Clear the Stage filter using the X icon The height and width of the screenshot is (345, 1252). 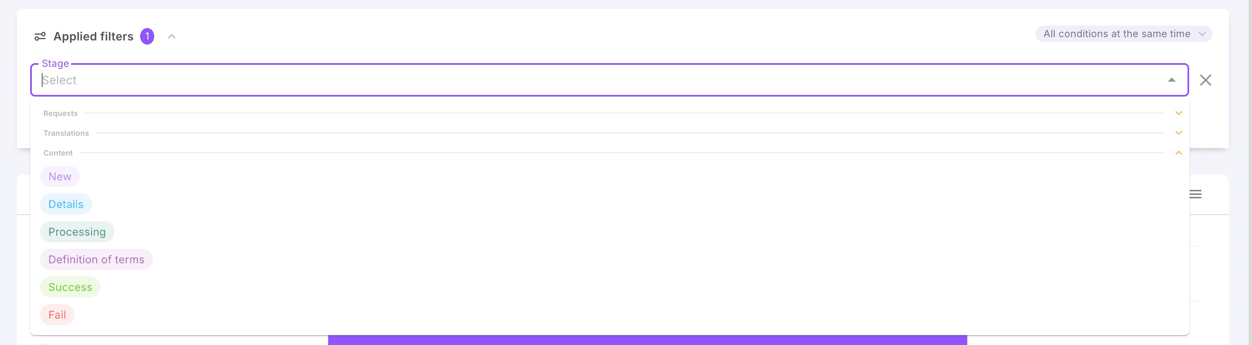(x=1206, y=80)
